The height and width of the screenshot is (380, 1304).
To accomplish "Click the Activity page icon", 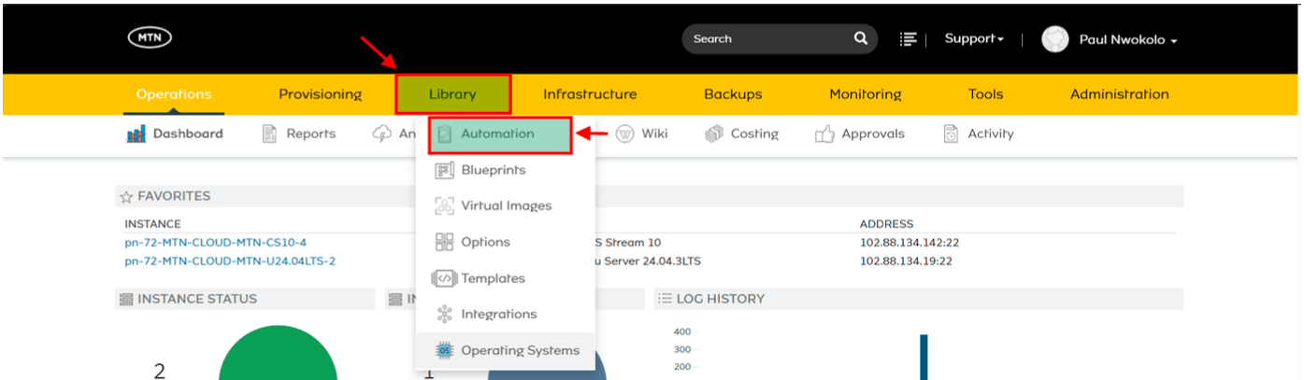I will point(952,134).
